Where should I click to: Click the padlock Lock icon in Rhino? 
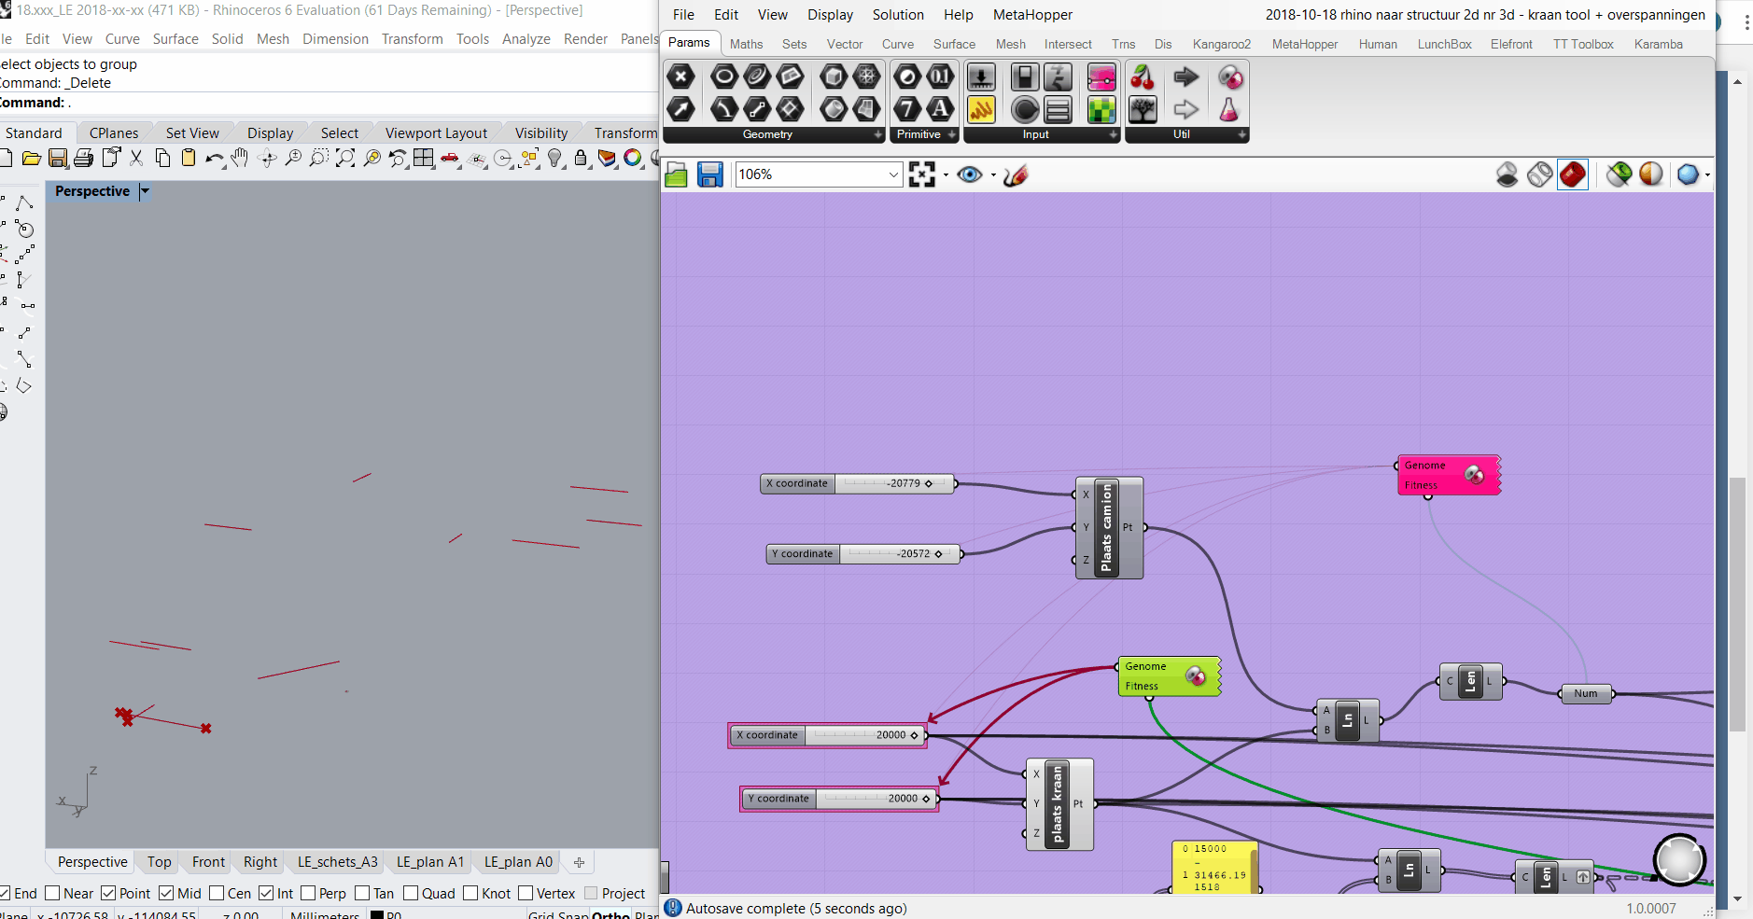[x=581, y=158]
